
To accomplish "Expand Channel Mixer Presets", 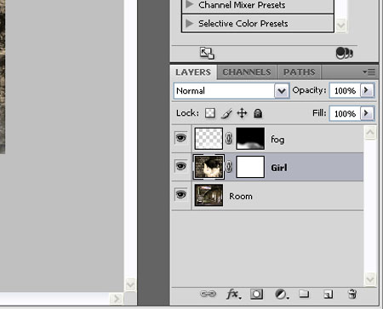I will pos(190,4).
